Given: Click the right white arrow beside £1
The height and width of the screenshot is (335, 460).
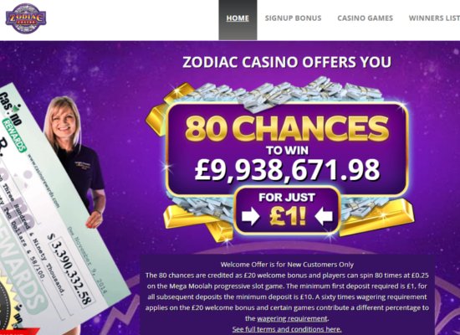Looking at the screenshot, I should [x=324, y=216].
